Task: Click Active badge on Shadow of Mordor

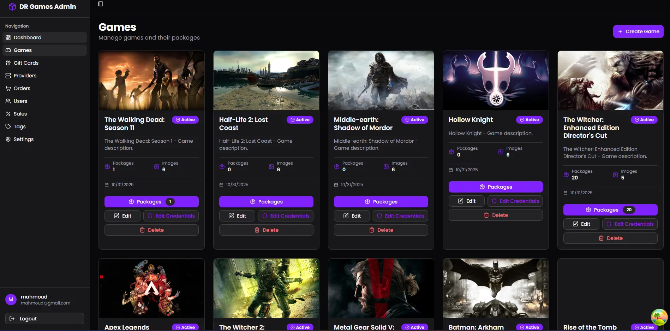Action: (415, 120)
